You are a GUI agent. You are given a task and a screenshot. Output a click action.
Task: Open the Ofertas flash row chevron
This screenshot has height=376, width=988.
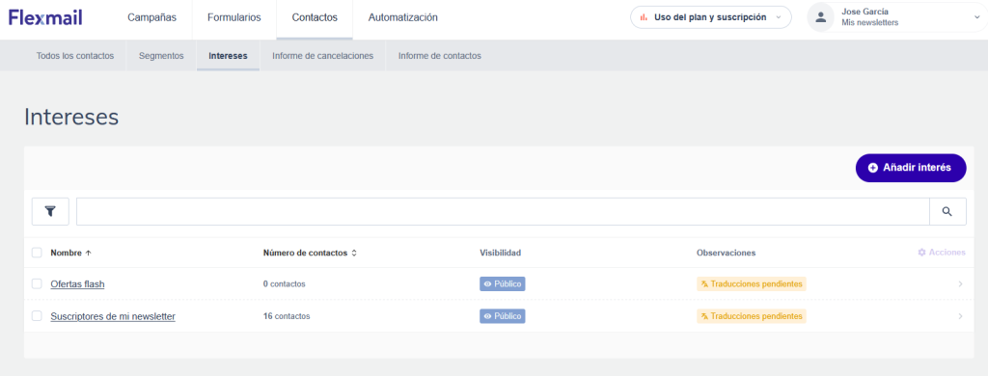tap(960, 284)
